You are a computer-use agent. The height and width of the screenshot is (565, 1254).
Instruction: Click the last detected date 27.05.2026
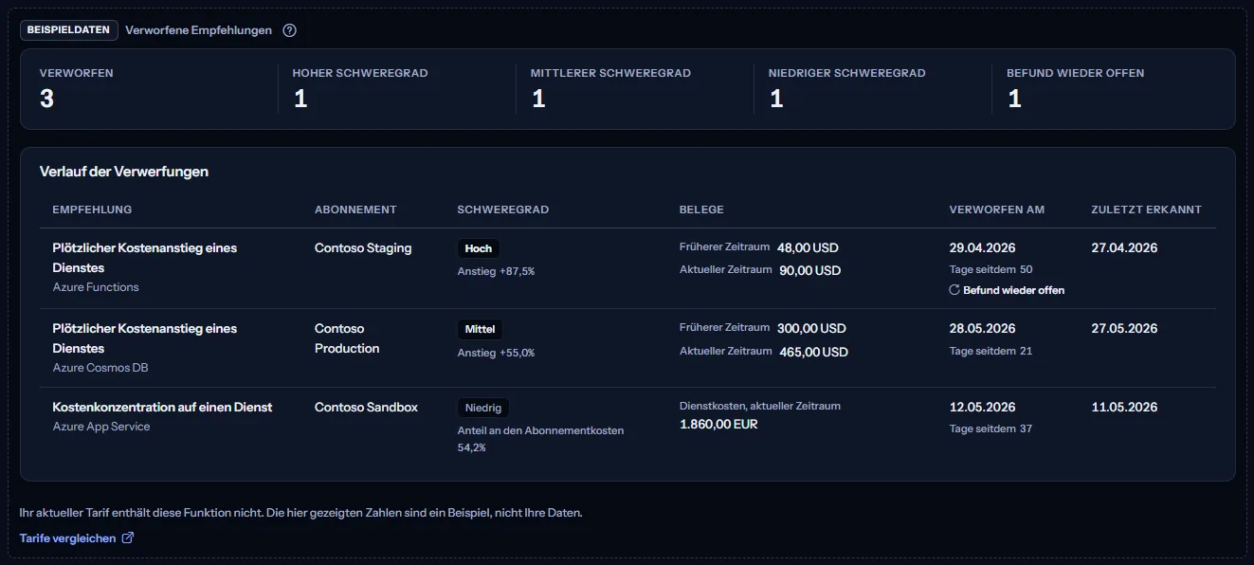click(x=1124, y=329)
